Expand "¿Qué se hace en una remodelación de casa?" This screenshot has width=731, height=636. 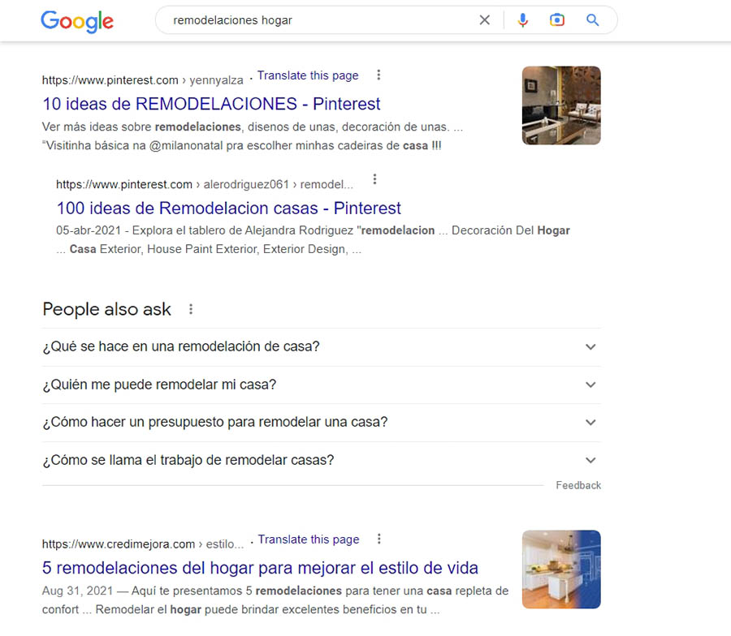[590, 347]
